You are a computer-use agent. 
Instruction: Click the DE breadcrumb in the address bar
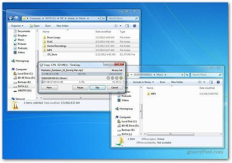tap(62, 18)
